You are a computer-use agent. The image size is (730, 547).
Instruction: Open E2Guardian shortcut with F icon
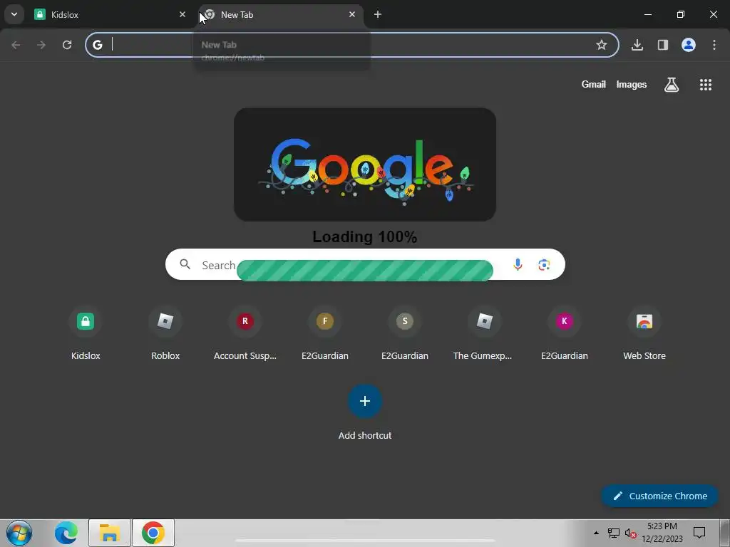click(325, 333)
